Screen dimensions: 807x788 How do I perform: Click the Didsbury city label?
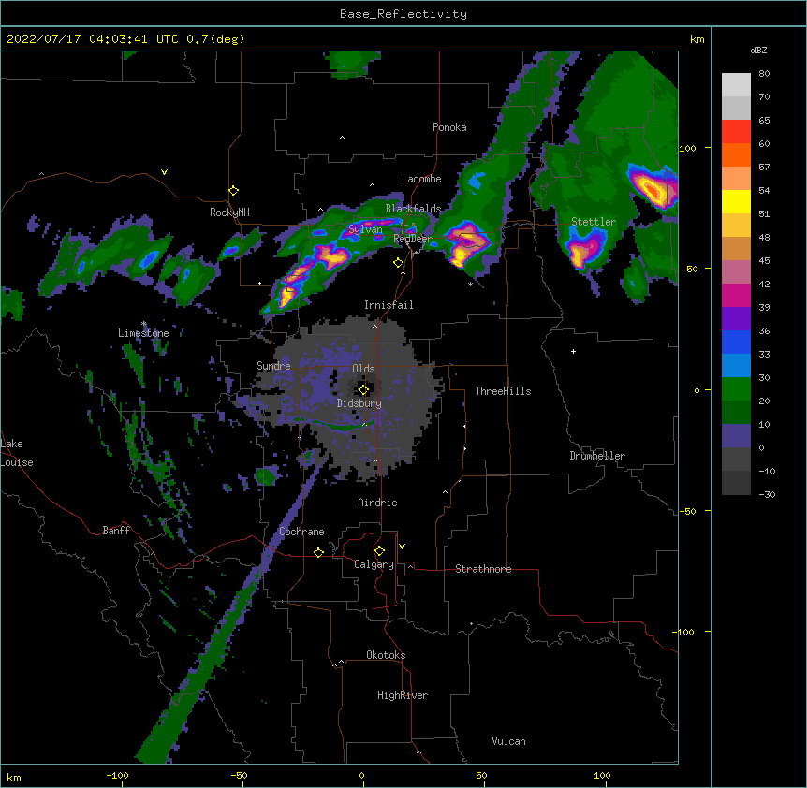pyautogui.click(x=359, y=403)
